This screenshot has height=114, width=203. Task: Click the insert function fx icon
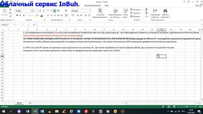point(34,25)
